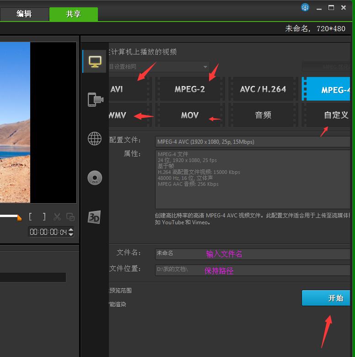This screenshot has width=355, height=357.
Task: Select the 音频 audio format button
Action: coord(263,115)
